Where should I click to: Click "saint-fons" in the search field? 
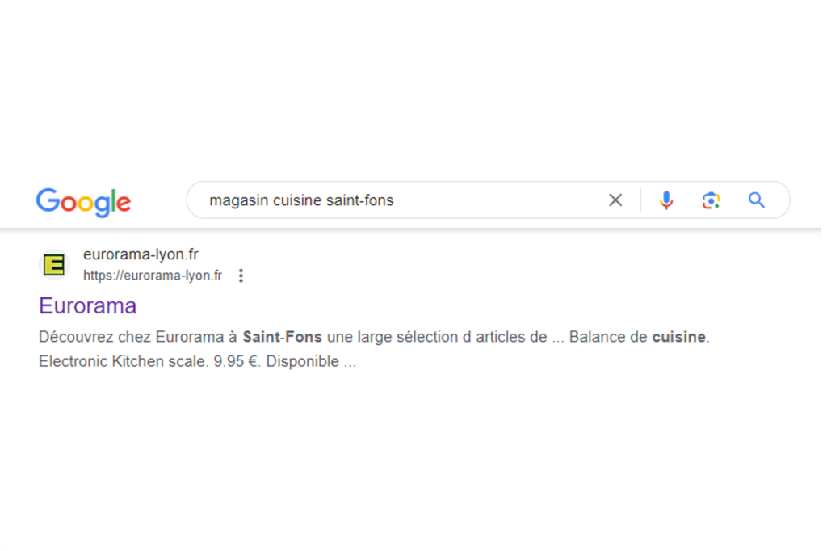[x=359, y=200]
